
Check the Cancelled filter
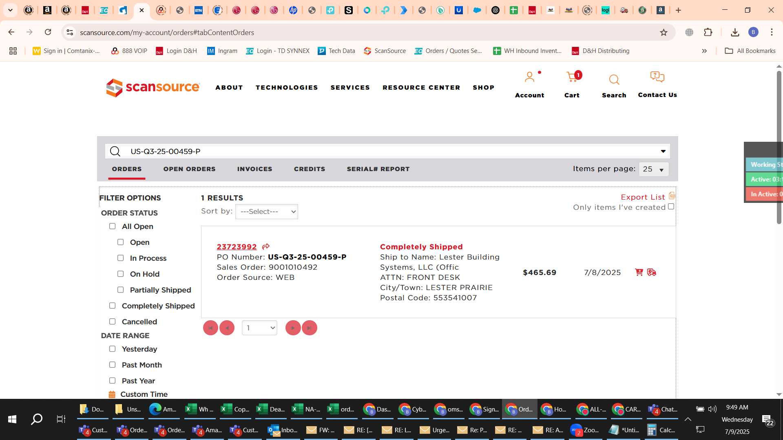[x=112, y=321]
